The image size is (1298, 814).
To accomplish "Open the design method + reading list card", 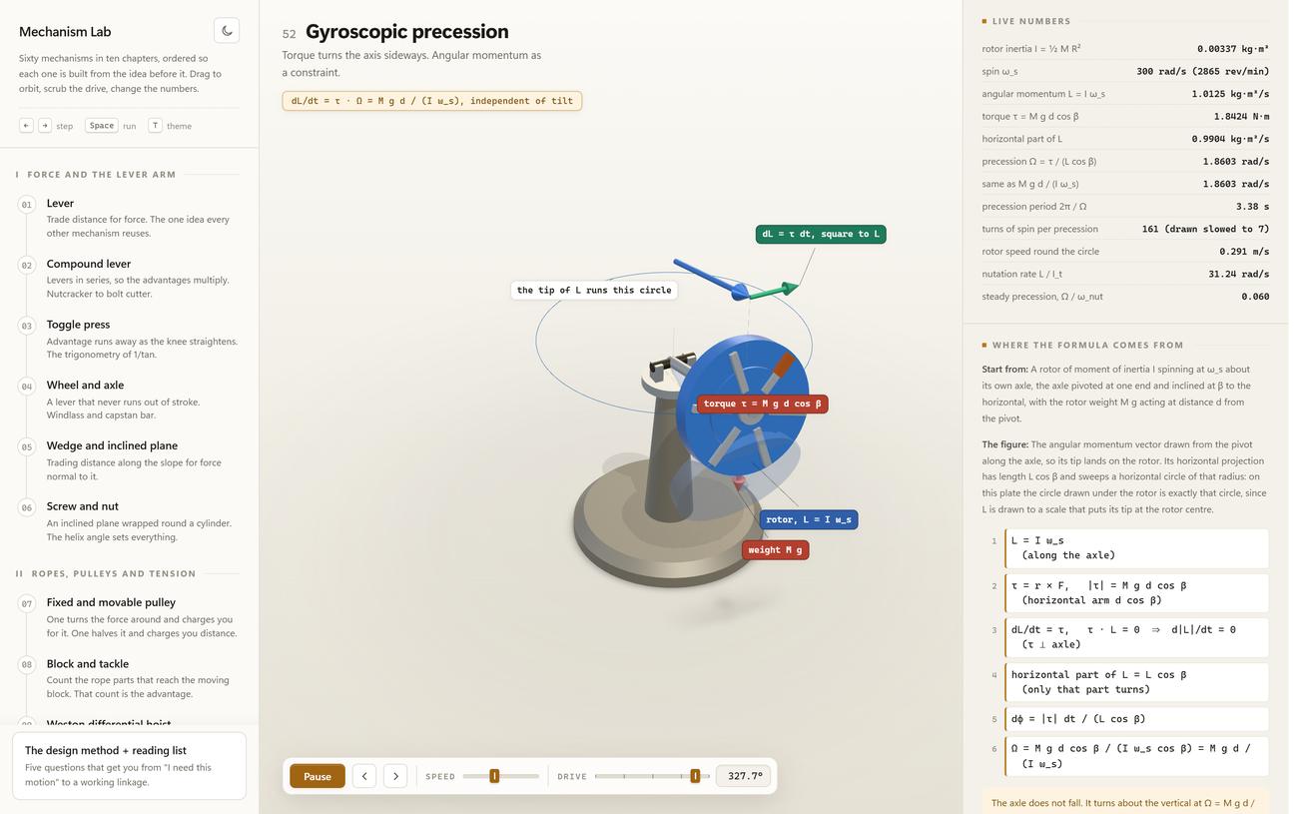I will [x=129, y=766].
